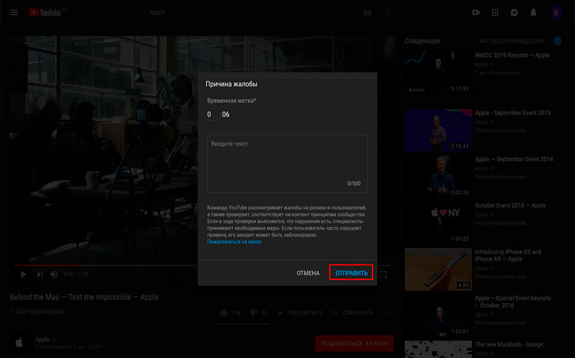
Task: Open the hamburger guide menu
Action: [14, 13]
